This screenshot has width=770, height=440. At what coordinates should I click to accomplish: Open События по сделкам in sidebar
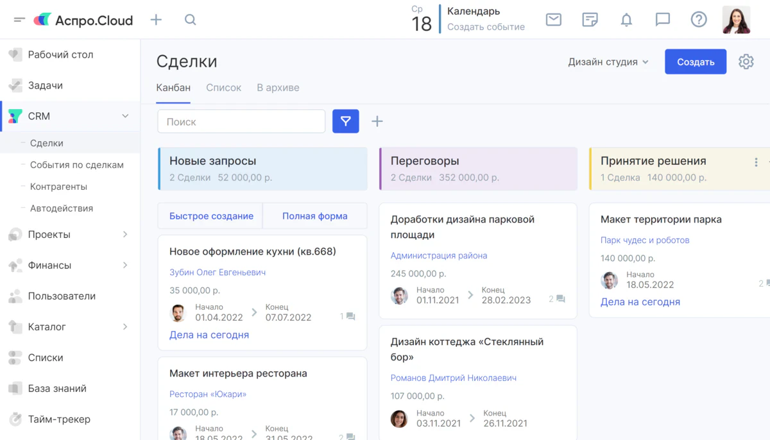[x=77, y=165]
